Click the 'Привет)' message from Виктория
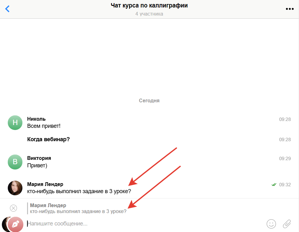This screenshot has height=232, width=299. pos(37,165)
